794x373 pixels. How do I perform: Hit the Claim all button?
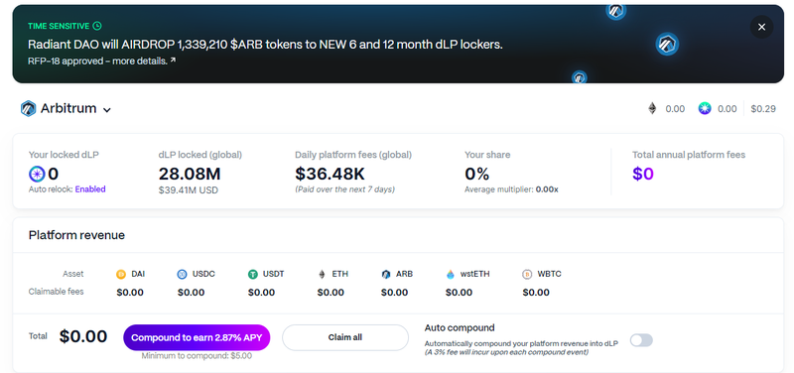click(x=344, y=337)
